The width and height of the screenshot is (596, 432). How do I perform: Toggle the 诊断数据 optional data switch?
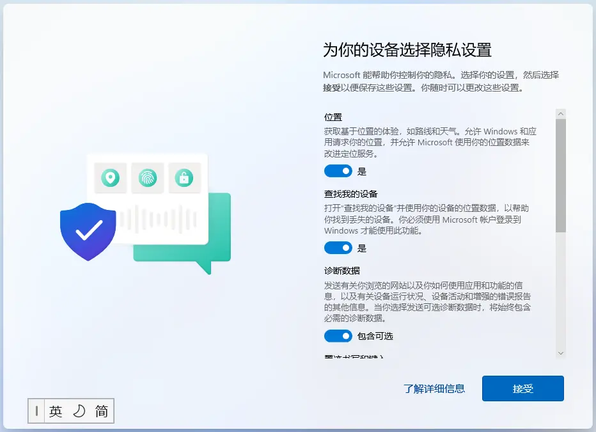pos(338,336)
